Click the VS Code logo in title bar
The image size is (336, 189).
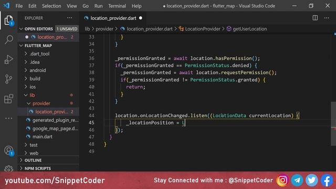click(6, 6)
